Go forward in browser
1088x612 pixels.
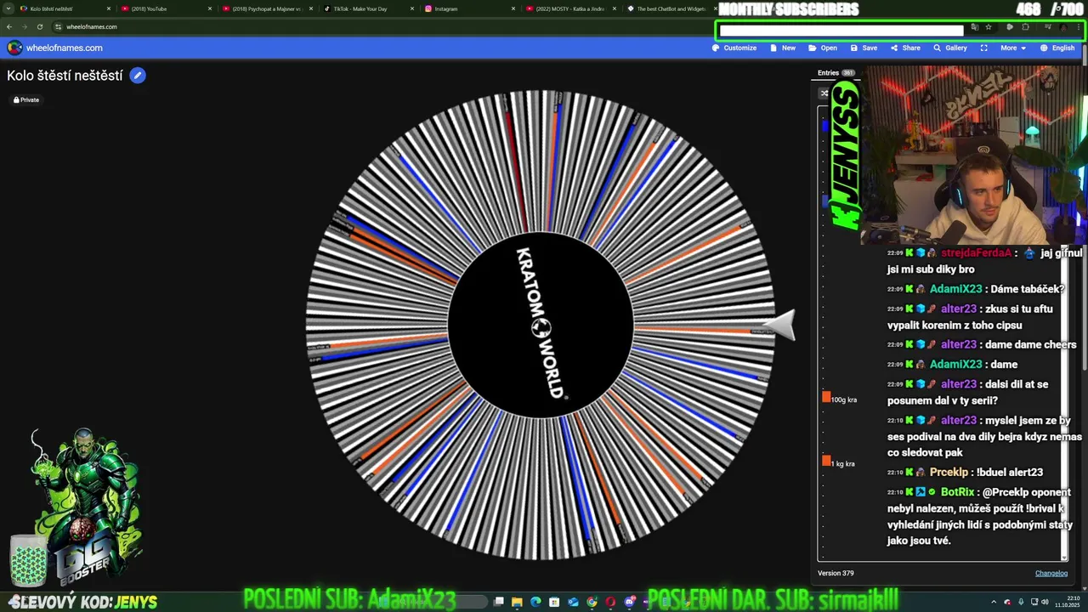point(24,26)
